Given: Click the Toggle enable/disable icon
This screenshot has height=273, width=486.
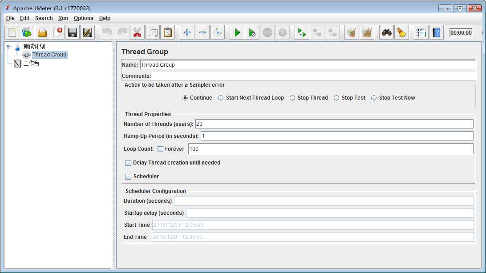Looking at the screenshot, I should coord(218,32).
